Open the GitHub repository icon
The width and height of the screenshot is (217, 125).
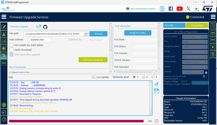click(45, 27)
